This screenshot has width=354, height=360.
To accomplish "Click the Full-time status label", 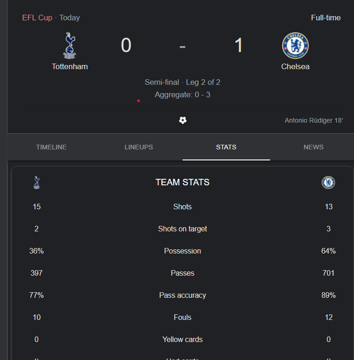I will [x=326, y=18].
